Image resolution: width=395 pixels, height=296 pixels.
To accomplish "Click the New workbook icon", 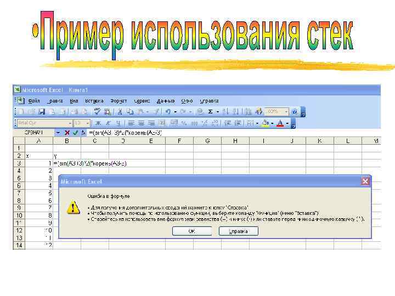I will point(21,111).
